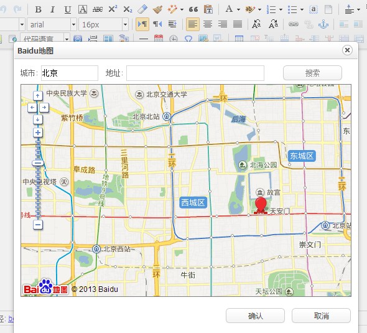The width and height of the screenshot is (367, 333).
Task: Click the blockquote icon
Action: 193,9
